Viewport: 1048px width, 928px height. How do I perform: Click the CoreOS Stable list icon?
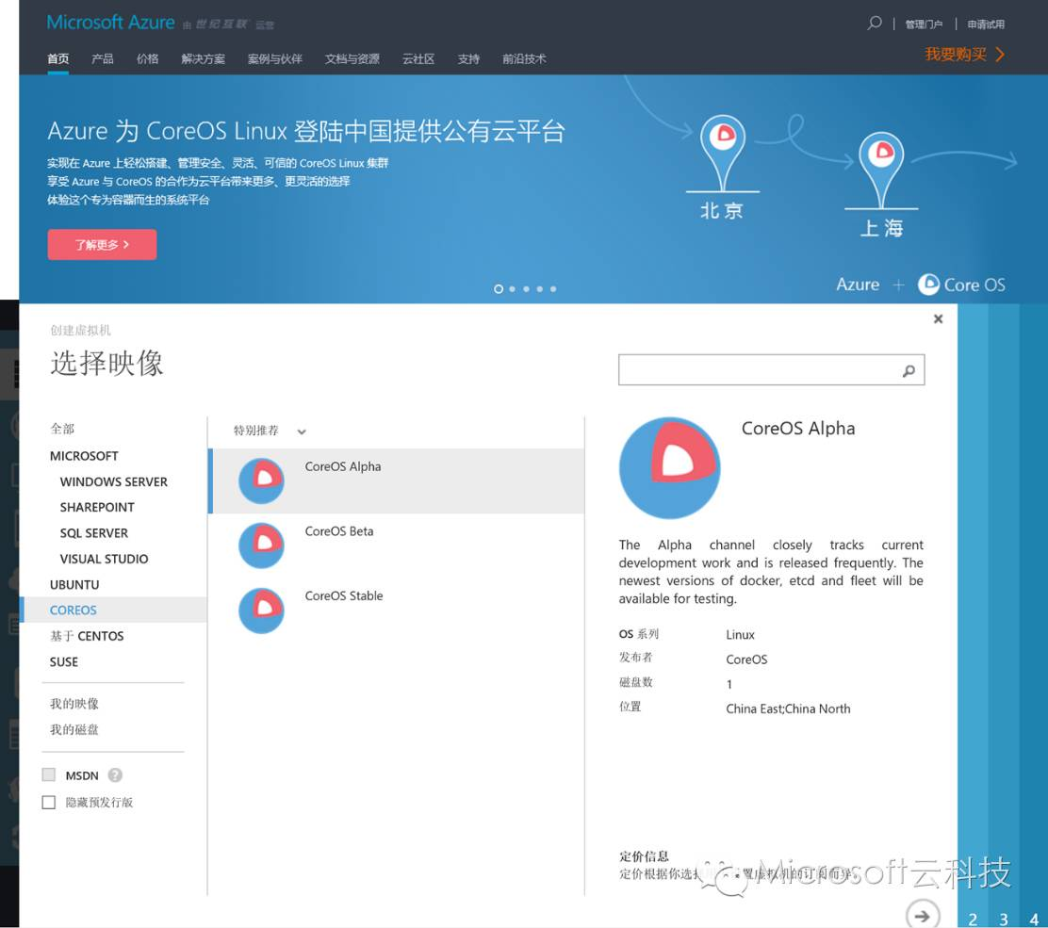point(261,610)
